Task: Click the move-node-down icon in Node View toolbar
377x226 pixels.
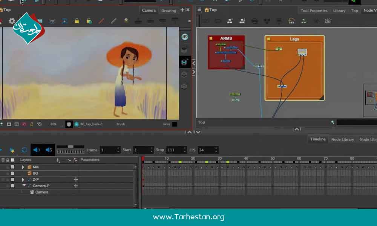Action: point(242,21)
